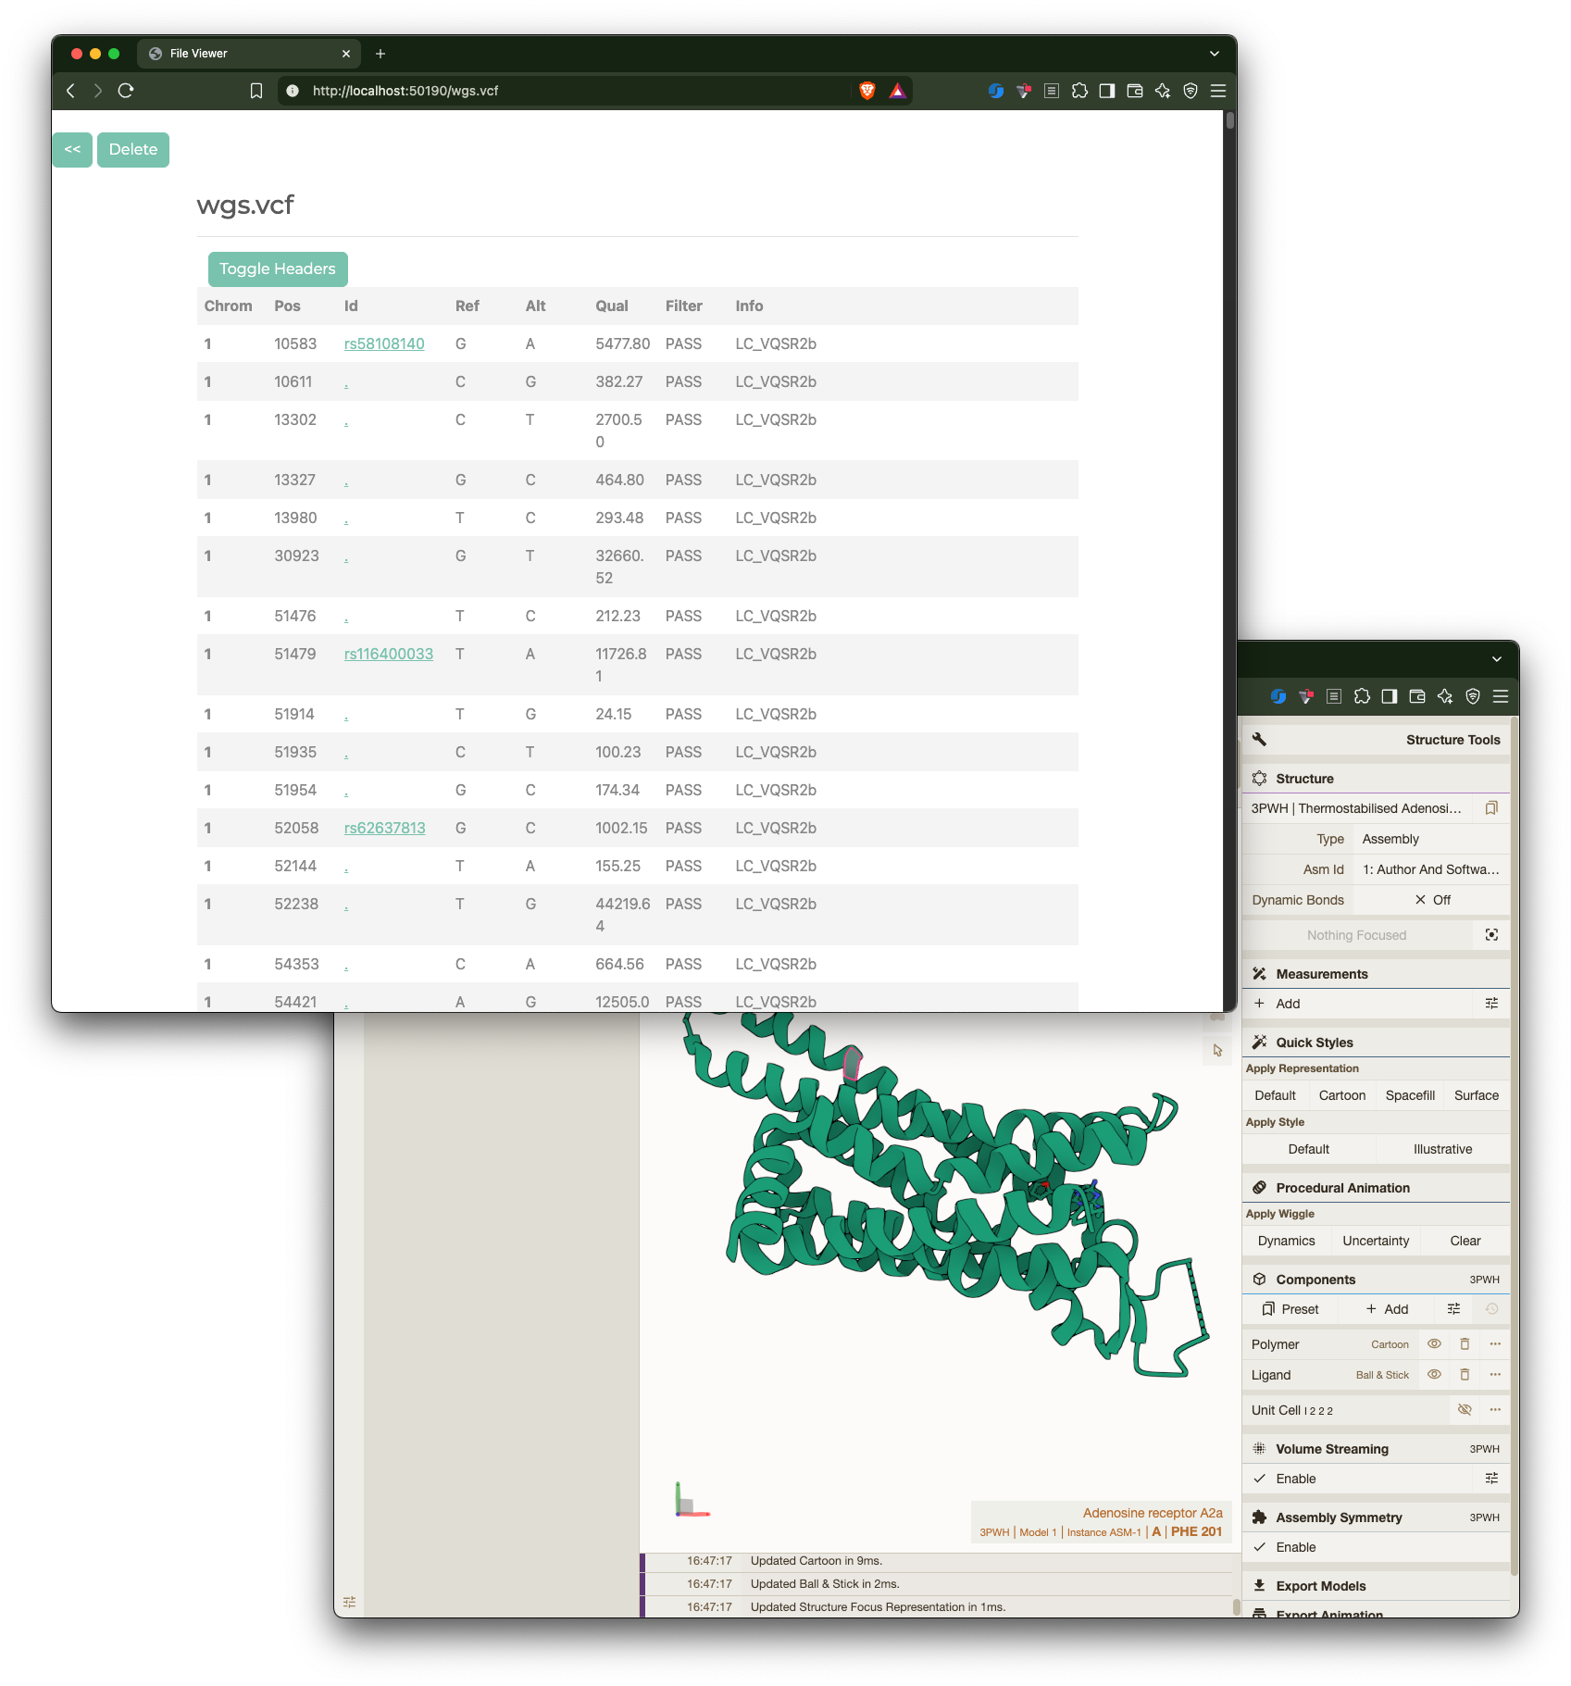Delete the Polymer component with trash icon
This screenshot has width=1571, height=1686.
(1465, 1344)
